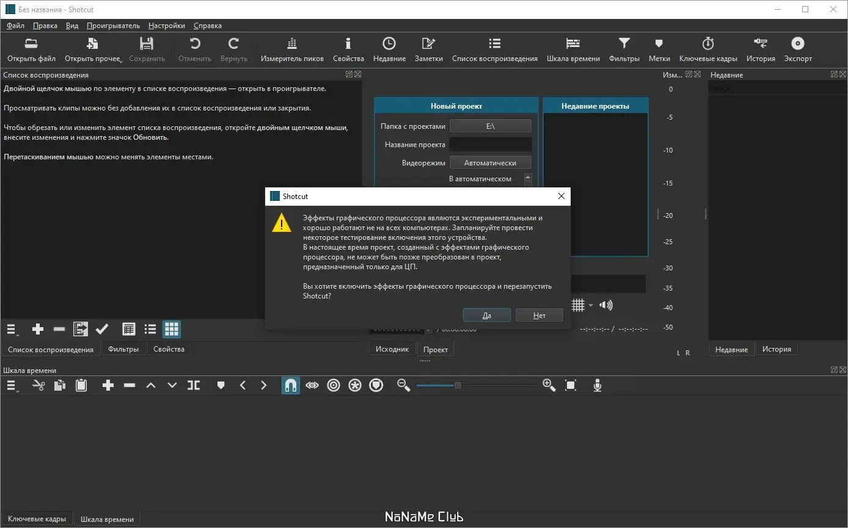Click the timeline zoom slider
The height and width of the screenshot is (528, 848).
pyautogui.click(x=458, y=385)
